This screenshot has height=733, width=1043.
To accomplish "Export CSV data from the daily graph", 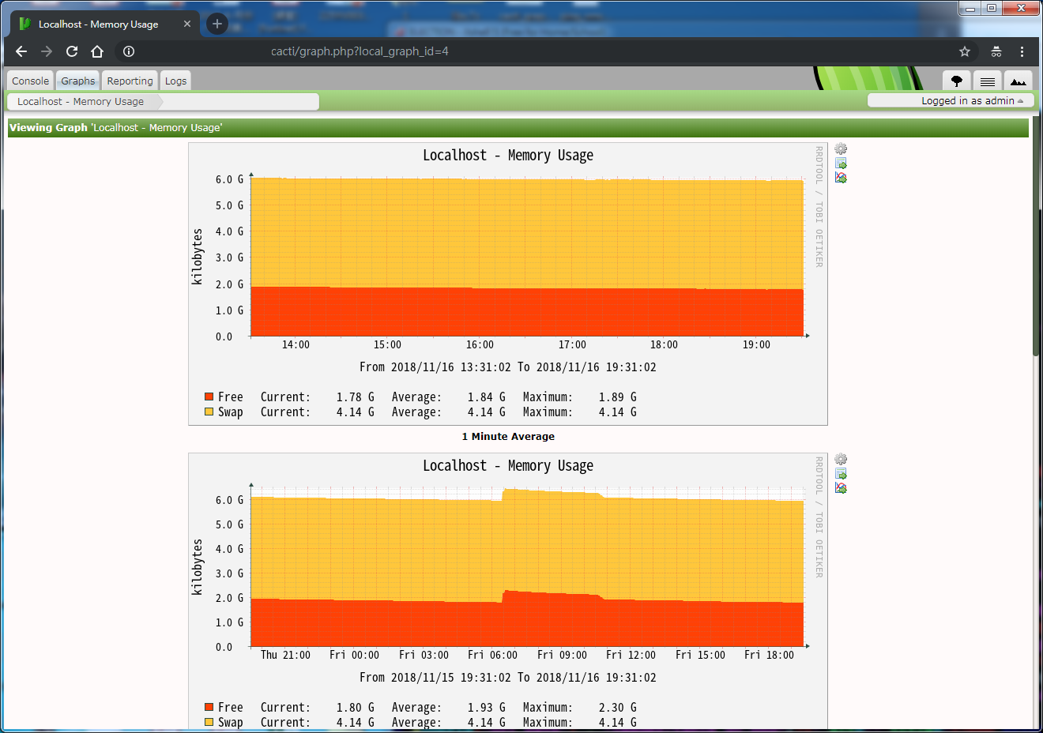I will (x=841, y=473).
